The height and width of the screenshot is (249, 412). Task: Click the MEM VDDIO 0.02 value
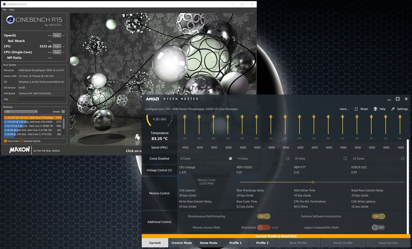(x=239, y=172)
